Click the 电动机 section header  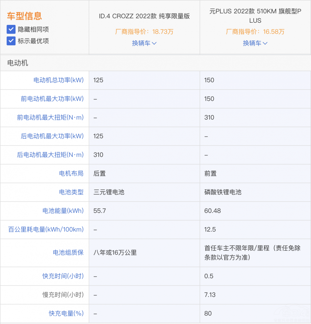pyautogui.click(x=18, y=63)
